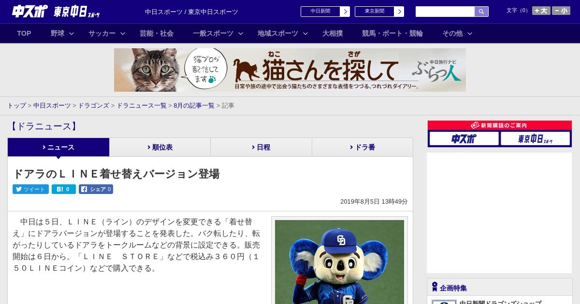Select the 順位表 tab
The height and width of the screenshot is (304, 580).
(x=160, y=147)
